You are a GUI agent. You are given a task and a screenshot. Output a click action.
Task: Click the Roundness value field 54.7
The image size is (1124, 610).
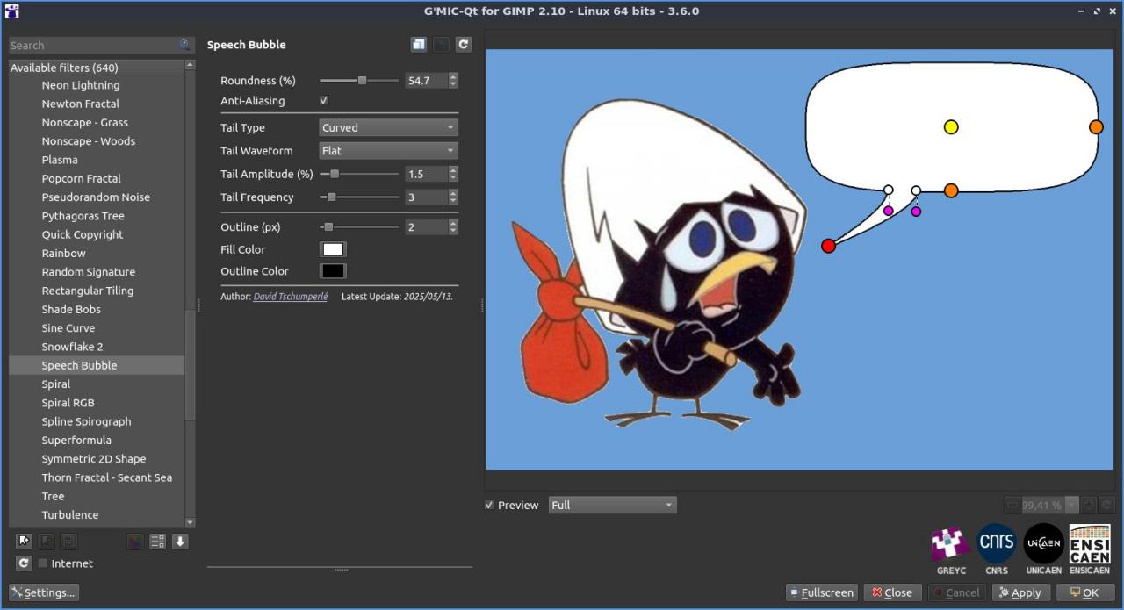[426, 81]
